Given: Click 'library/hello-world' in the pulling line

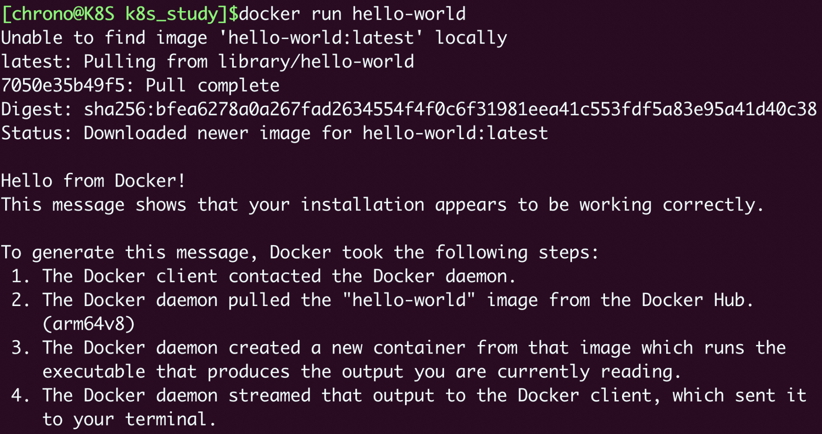Looking at the screenshot, I should point(316,62).
